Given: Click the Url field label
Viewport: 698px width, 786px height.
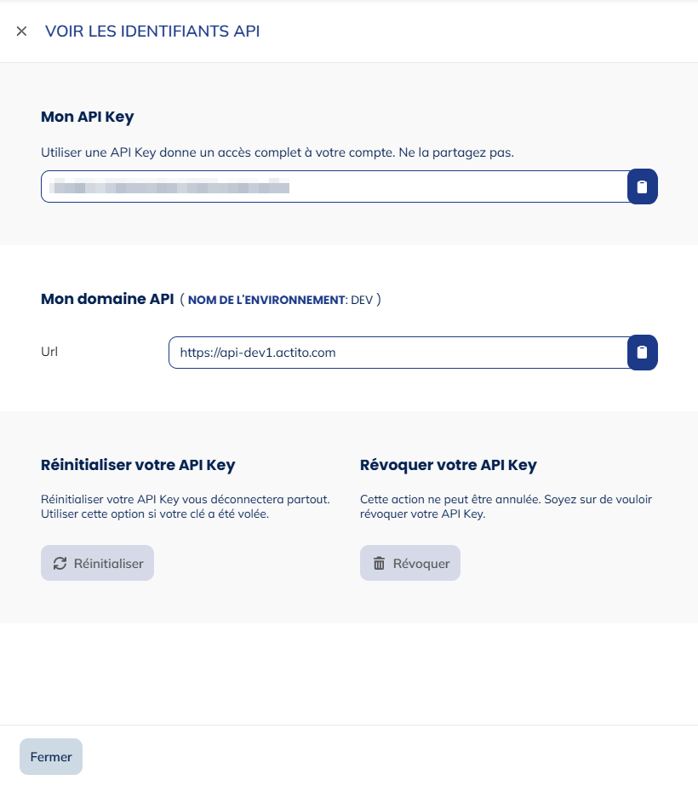Looking at the screenshot, I should click(x=50, y=351).
